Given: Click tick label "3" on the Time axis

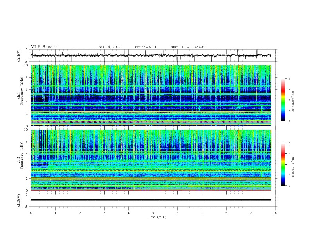Looking at the screenshot, I should coord(104,213).
